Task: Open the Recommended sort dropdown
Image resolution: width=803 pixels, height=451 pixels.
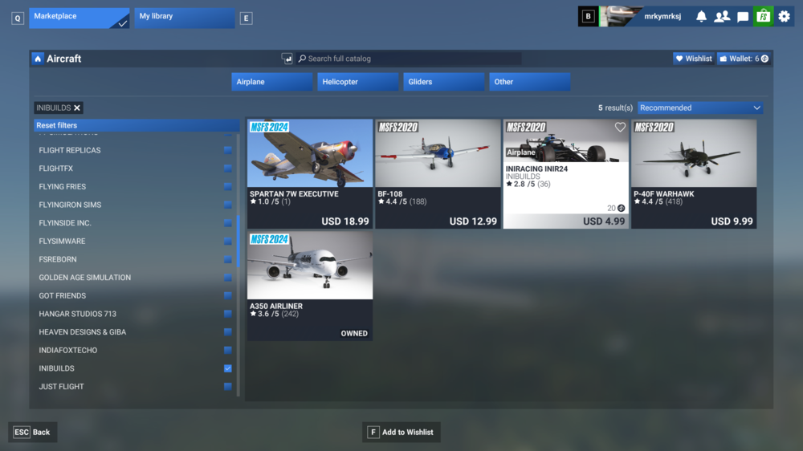Action: (x=700, y=108)
